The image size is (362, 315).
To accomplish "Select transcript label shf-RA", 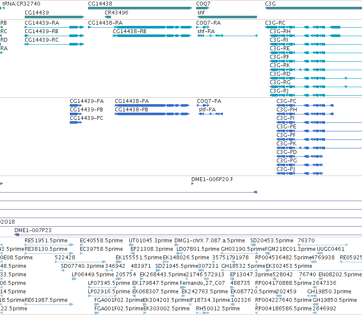I will (206, 31).
